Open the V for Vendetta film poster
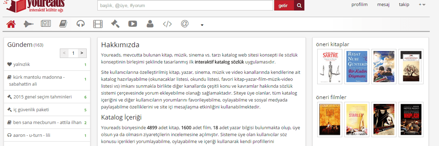439x146 pixels. click(384, 119)
